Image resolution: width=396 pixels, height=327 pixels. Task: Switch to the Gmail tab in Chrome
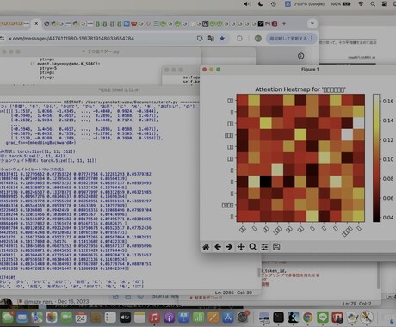(268, 23)
